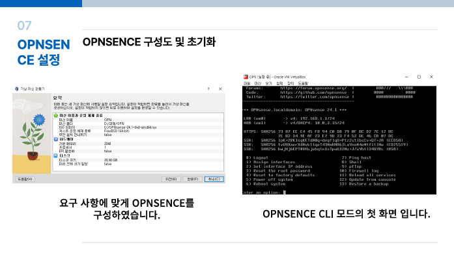454x253 pixels.
Task: Open the 보기 (View) menu in VM window
Action: click(x=269, y=83)
